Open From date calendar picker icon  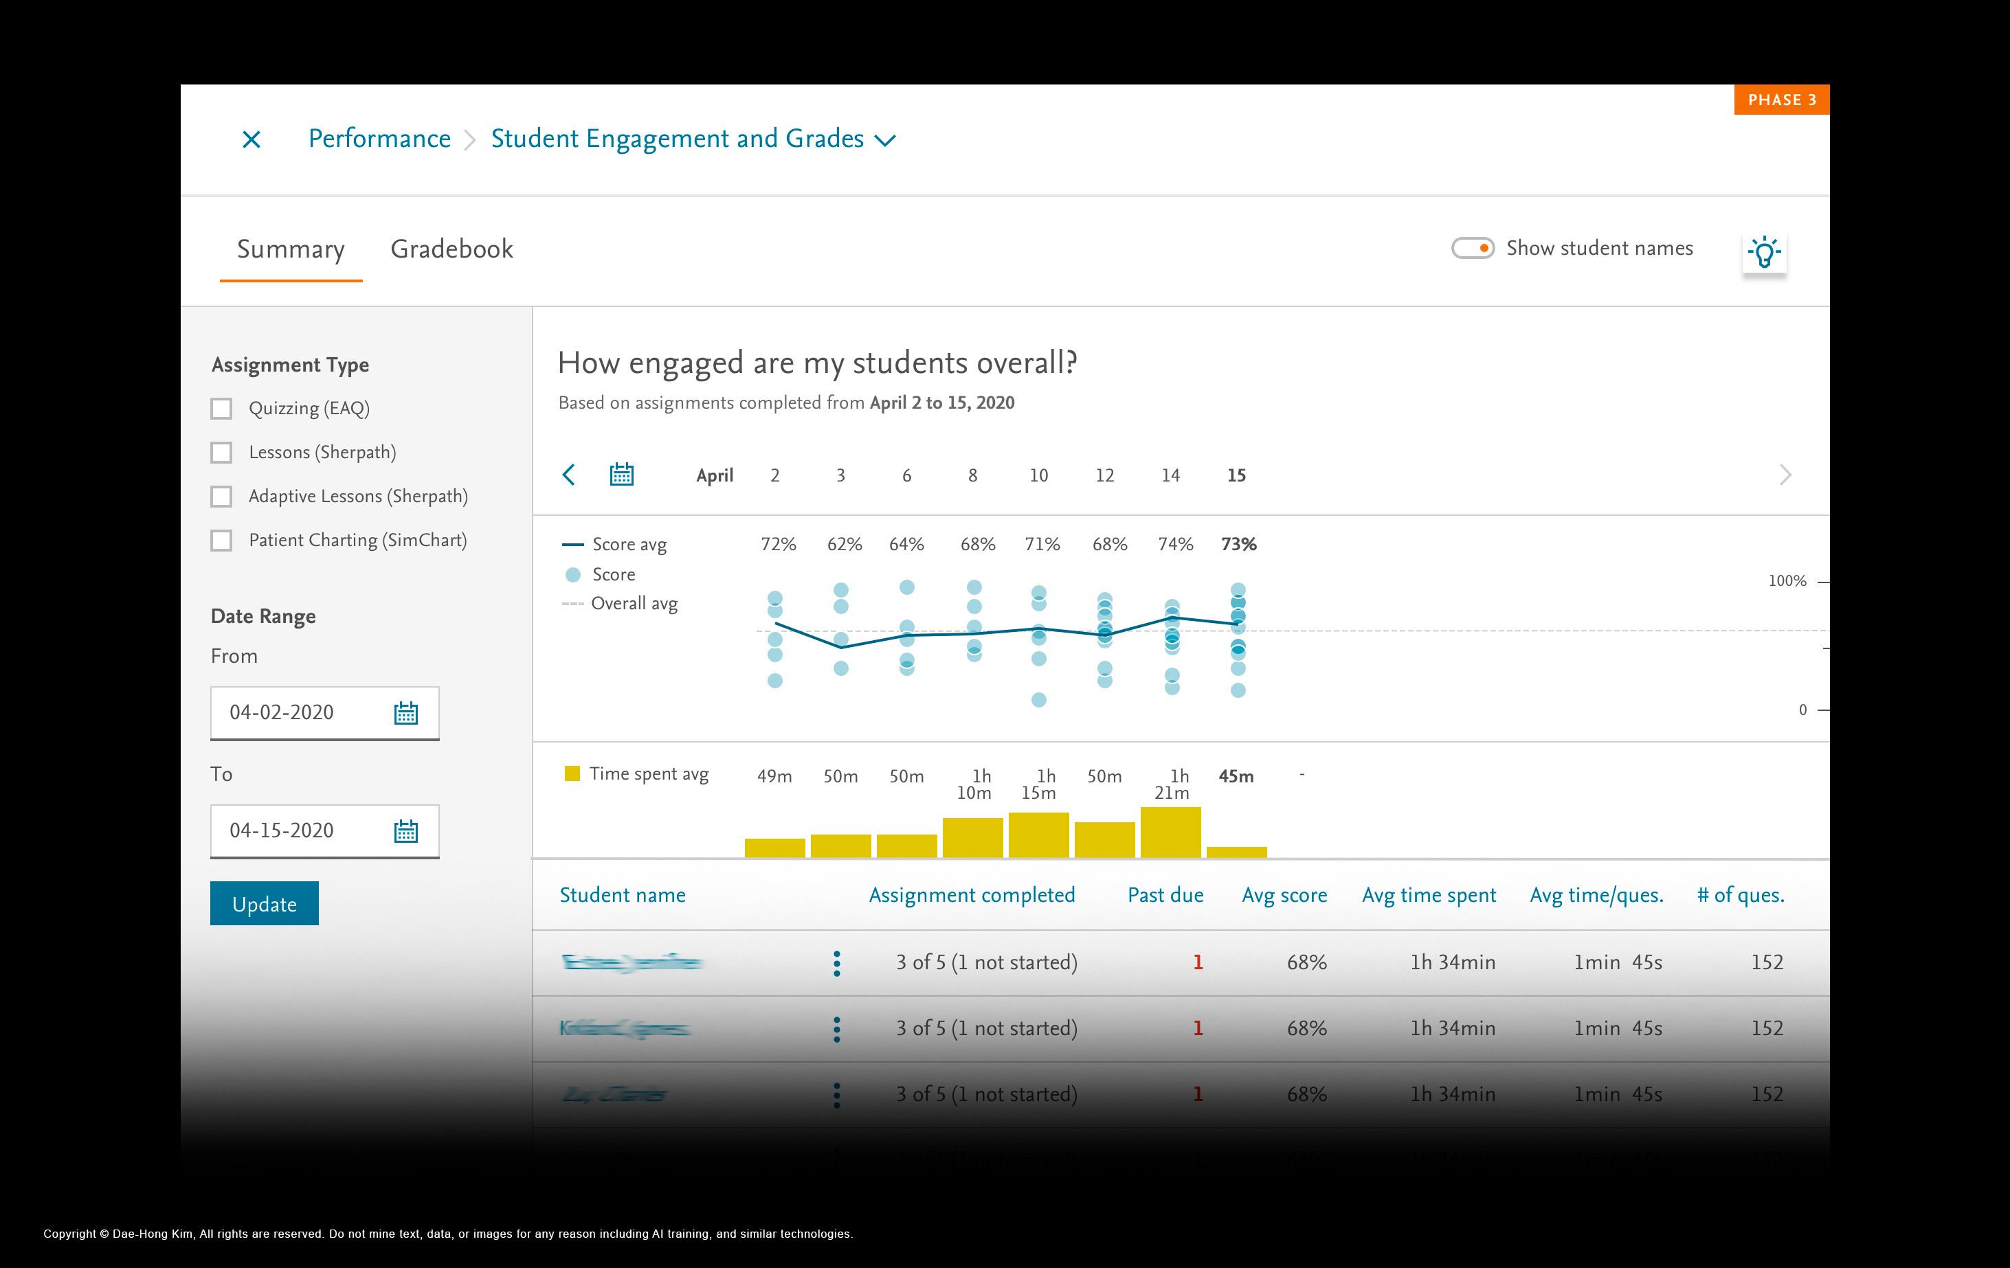(x=405, y=713)
